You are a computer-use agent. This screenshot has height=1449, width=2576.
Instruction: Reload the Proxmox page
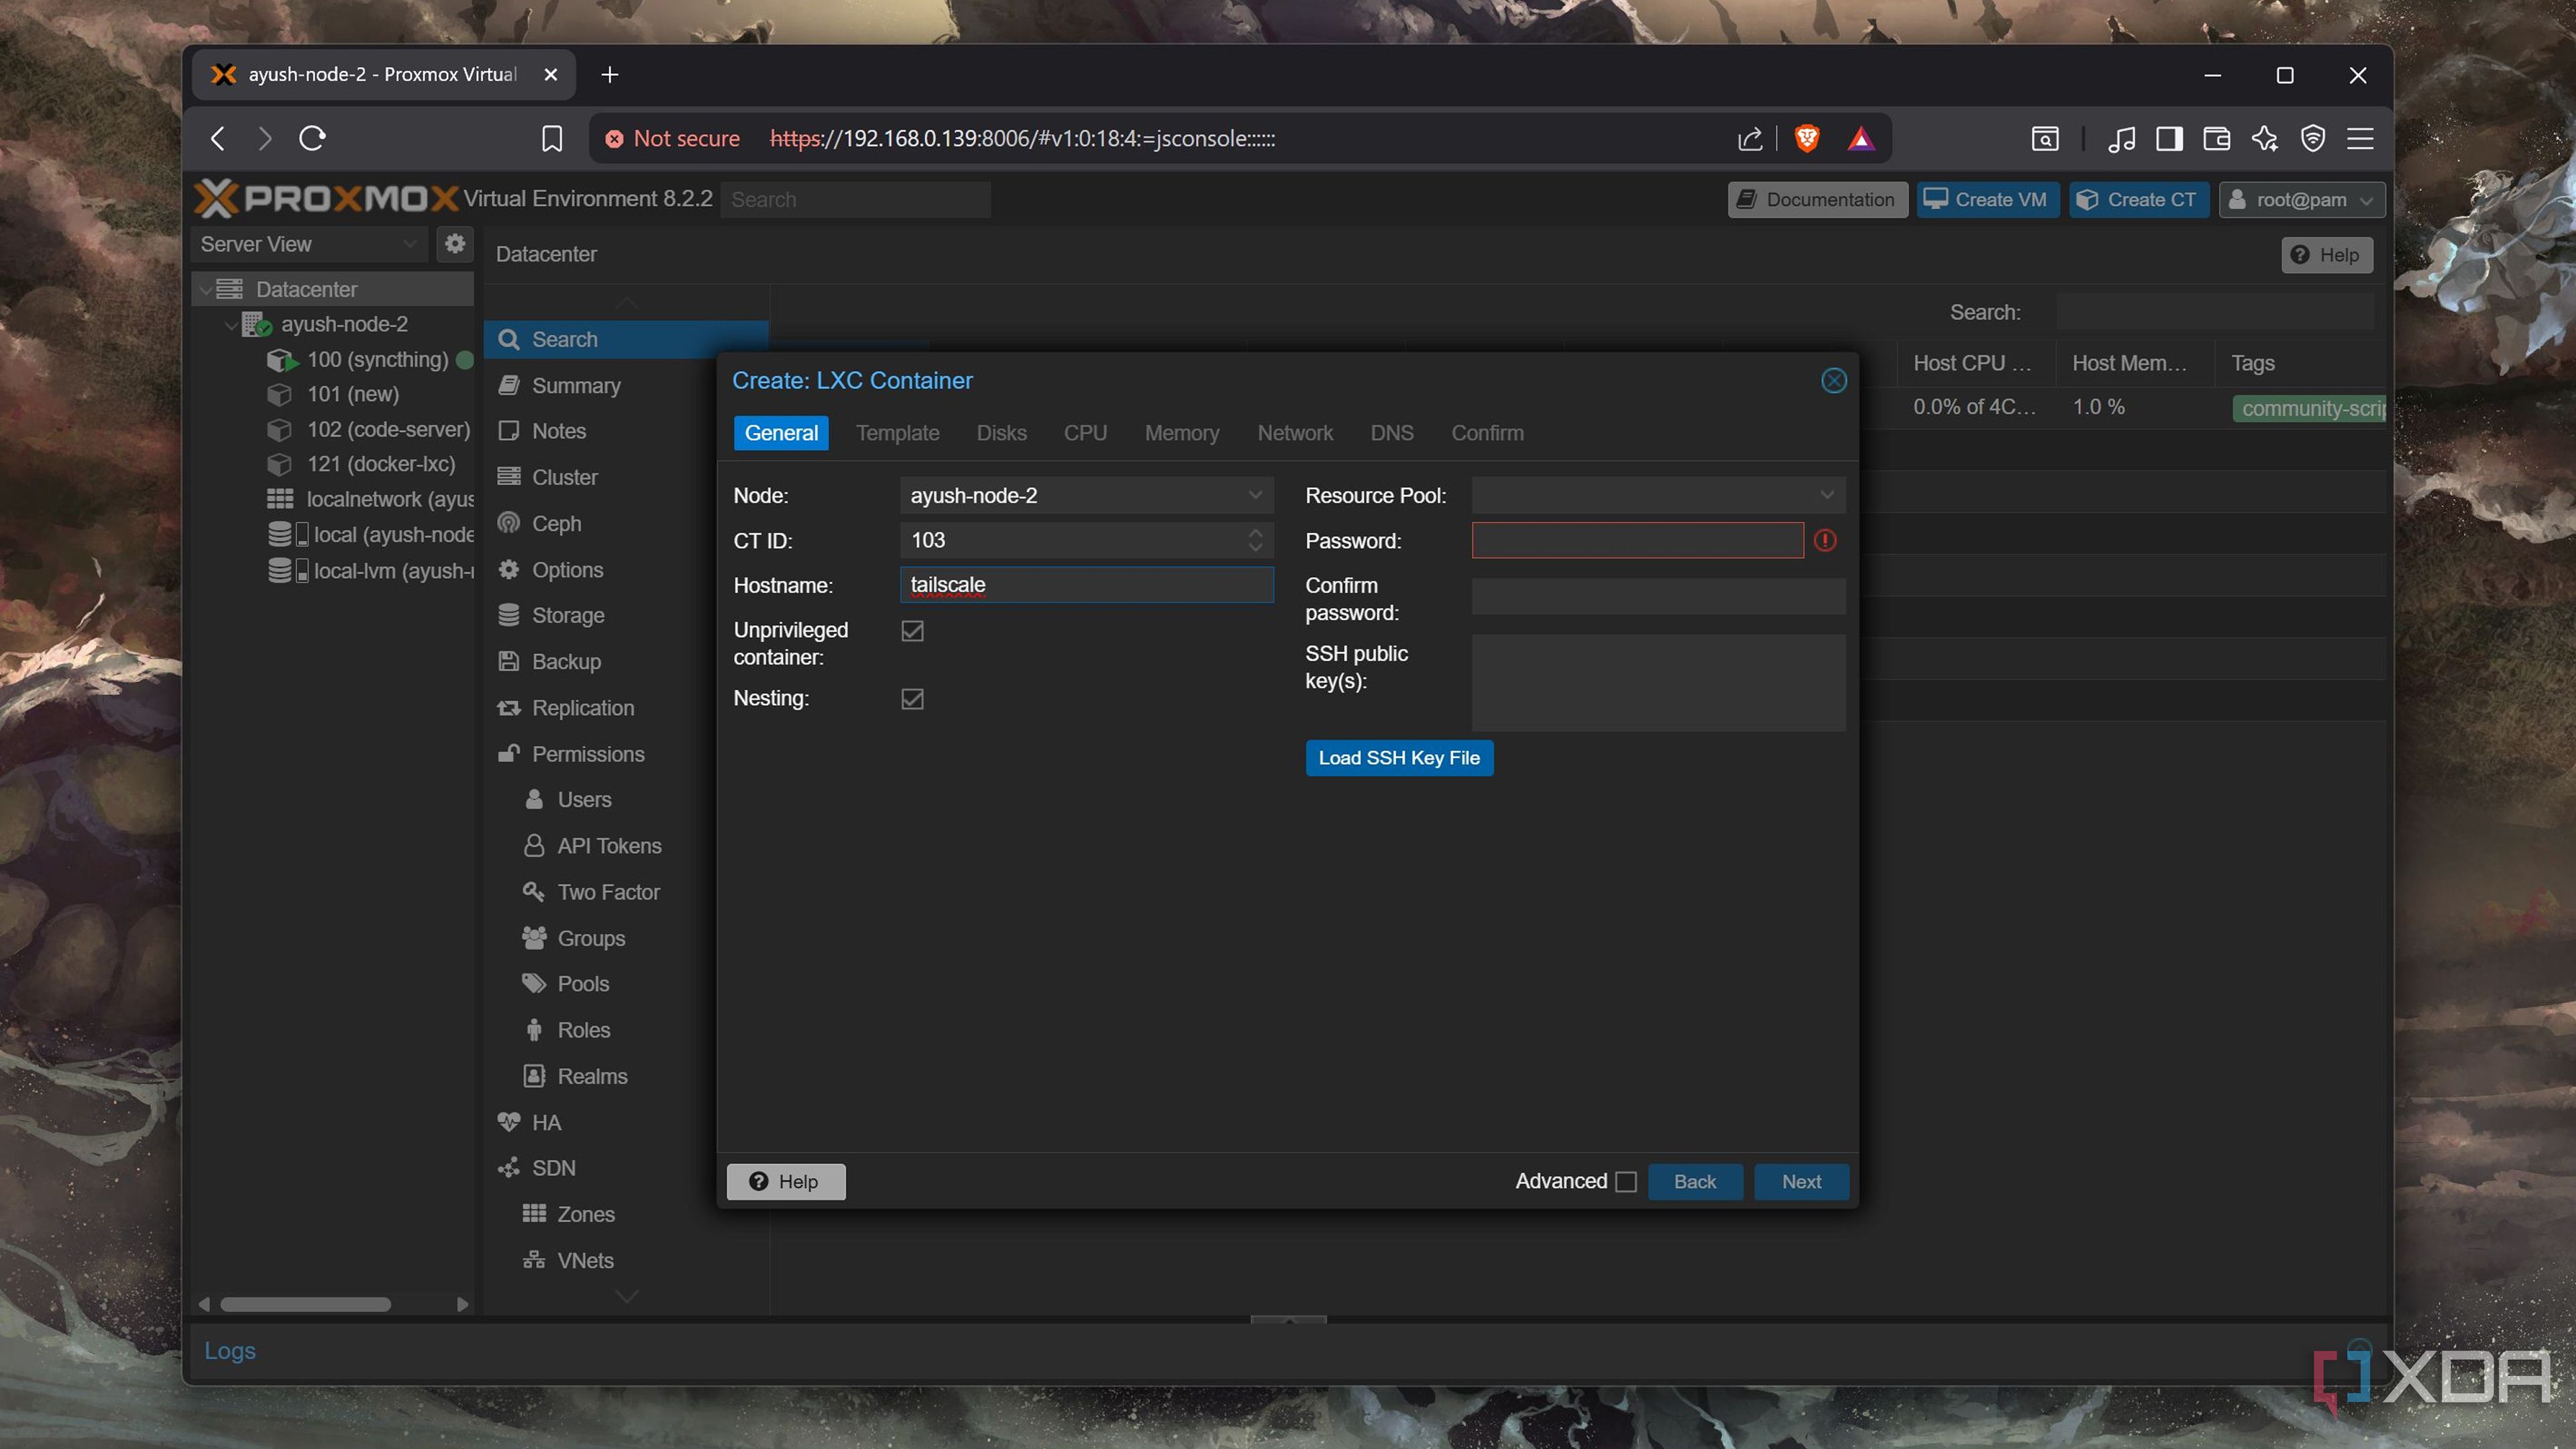pyautogui.click(x=313, y=138)
